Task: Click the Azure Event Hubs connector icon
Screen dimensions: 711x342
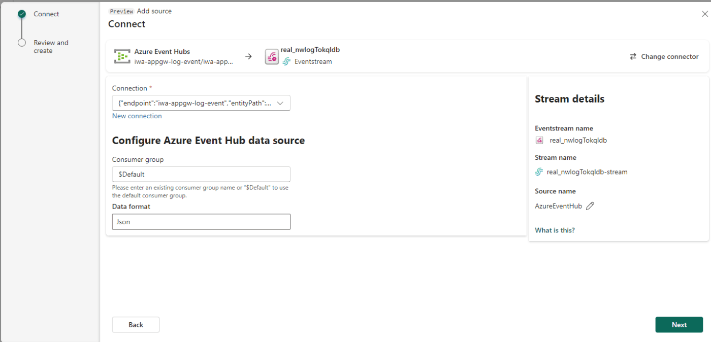Action: pyautogui.click(x=122, y=56)
